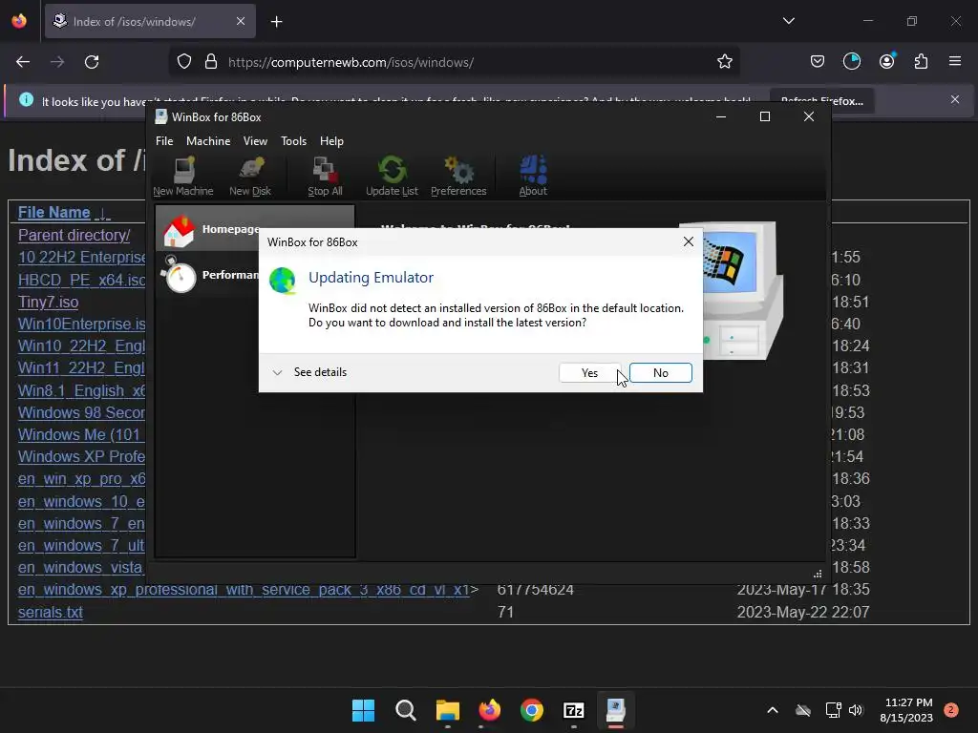Click the About toolbar icon

click(533, 177)
